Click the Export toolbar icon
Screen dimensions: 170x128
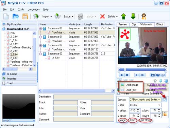57,17
